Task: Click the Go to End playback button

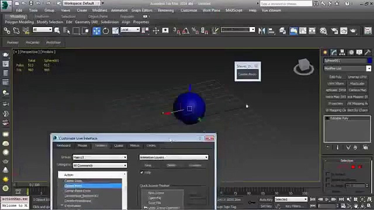Action: (341, 199)
